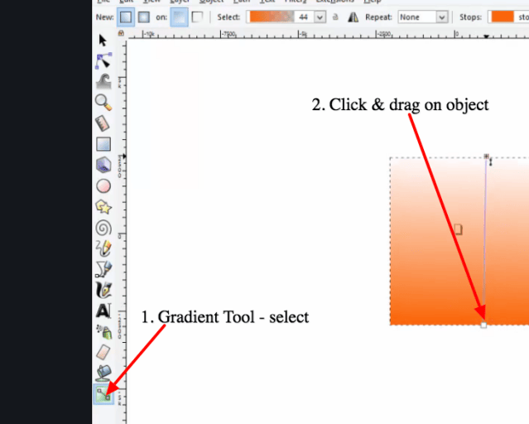
Task: Select the Text tool
Action: (x=103, y=311)
